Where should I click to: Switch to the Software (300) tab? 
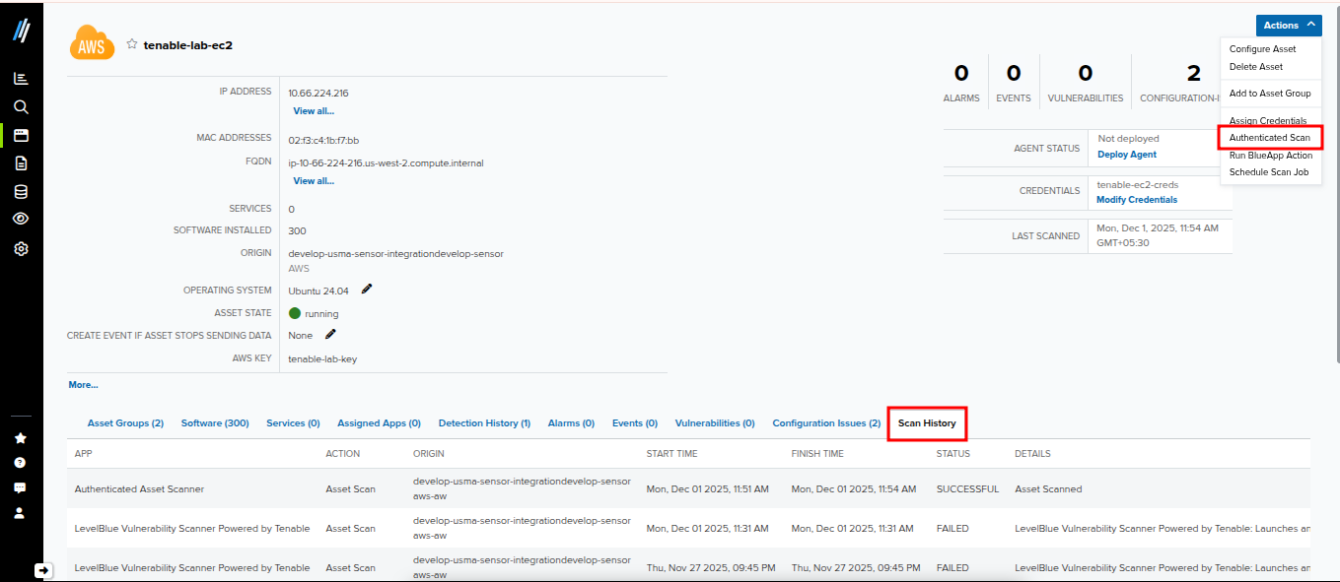click(215, 423)
